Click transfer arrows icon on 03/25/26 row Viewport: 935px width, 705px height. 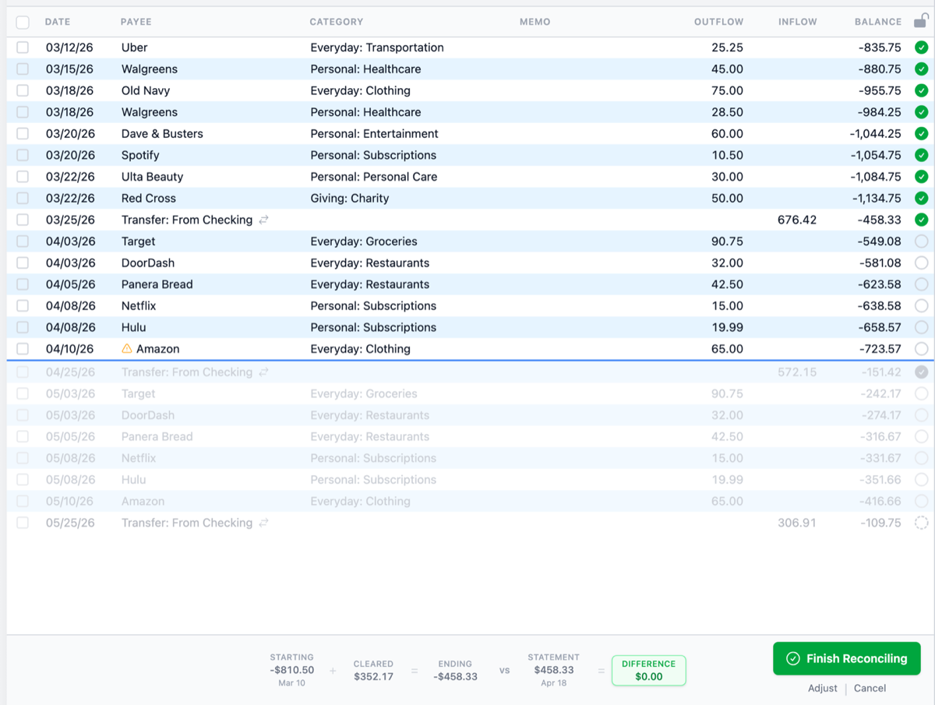tap(263, 220)
